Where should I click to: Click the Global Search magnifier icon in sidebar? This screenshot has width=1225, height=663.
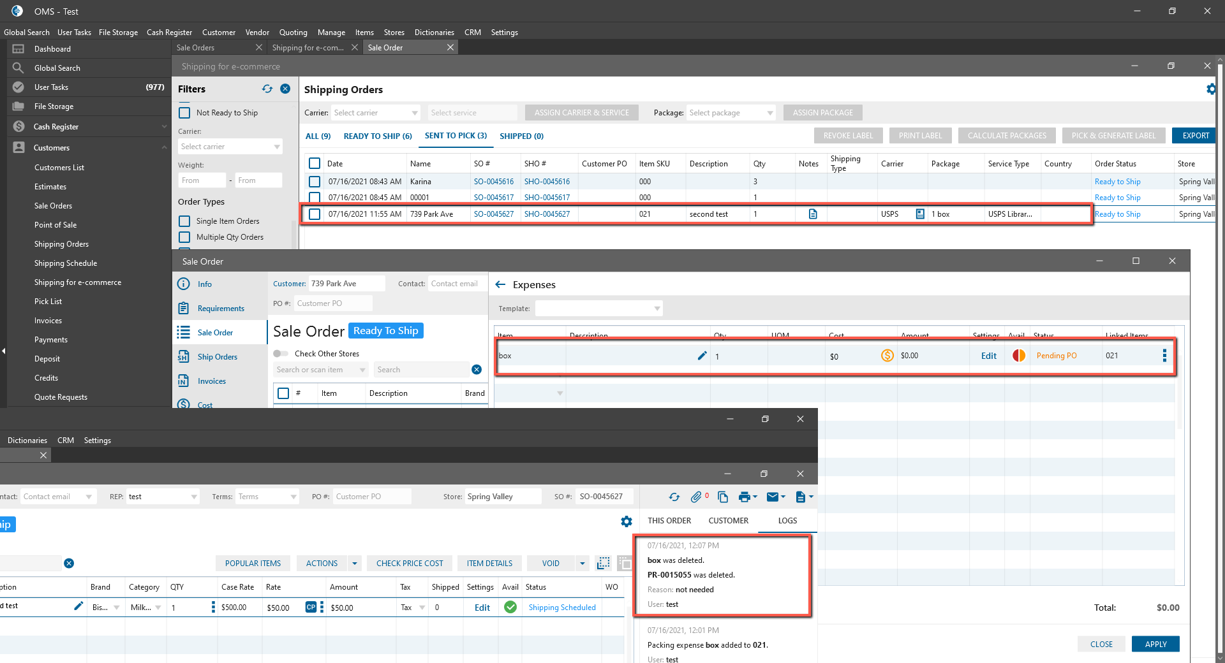pyautogui.click(x=19, y=68)
